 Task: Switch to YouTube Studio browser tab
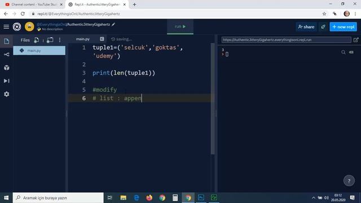click(x=34, y=5)
